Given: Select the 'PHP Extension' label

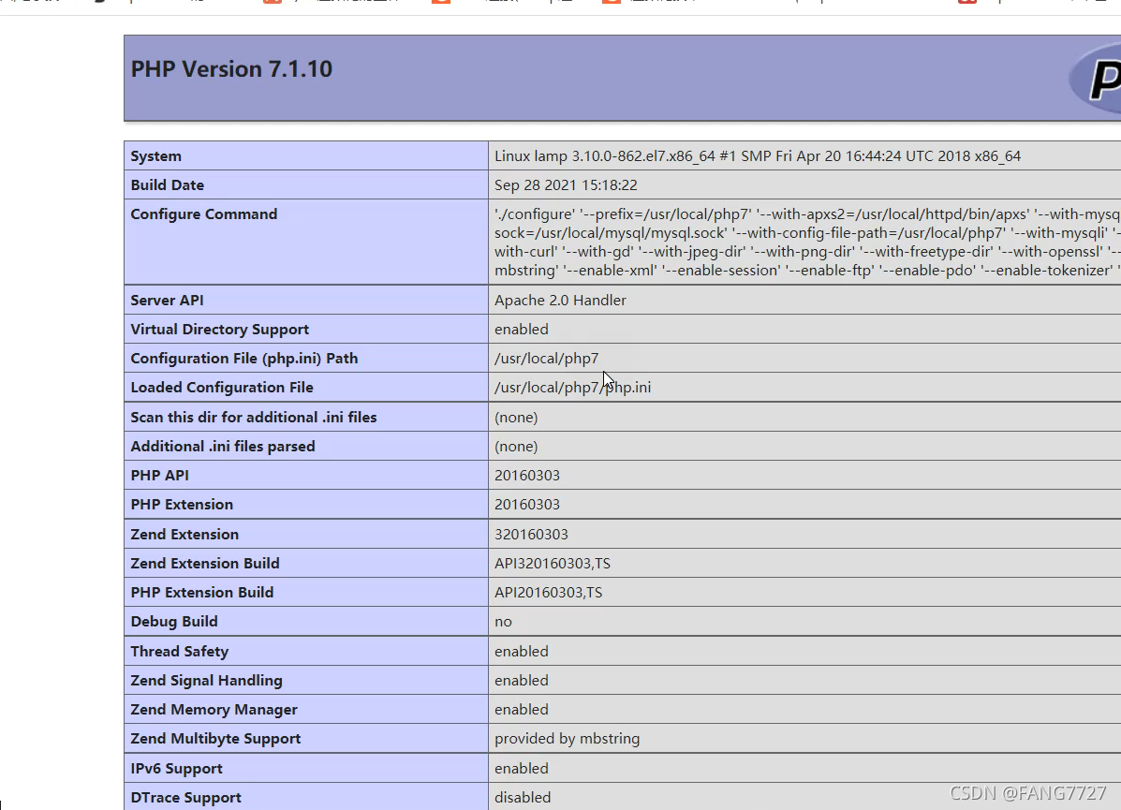Looking at the screenshot, I should click(x=182, y=505).
